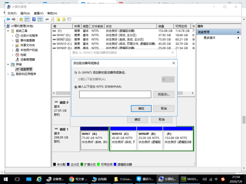Expand the Task Scheduler node arrow
Image resolution: width=246 pixels, height=184 pixels.
coord(13,36)
